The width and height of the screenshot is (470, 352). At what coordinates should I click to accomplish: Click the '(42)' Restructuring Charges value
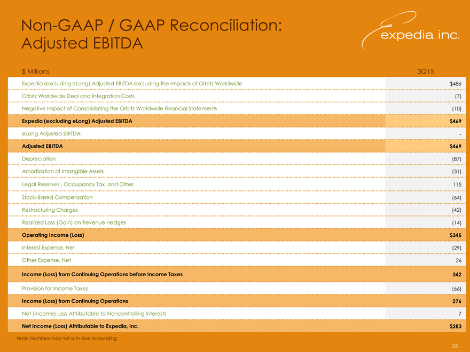tap(457, 210)
